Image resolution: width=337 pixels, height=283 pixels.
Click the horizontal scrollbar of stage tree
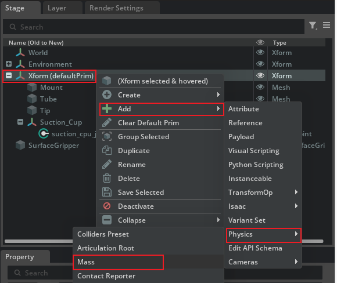164,241
